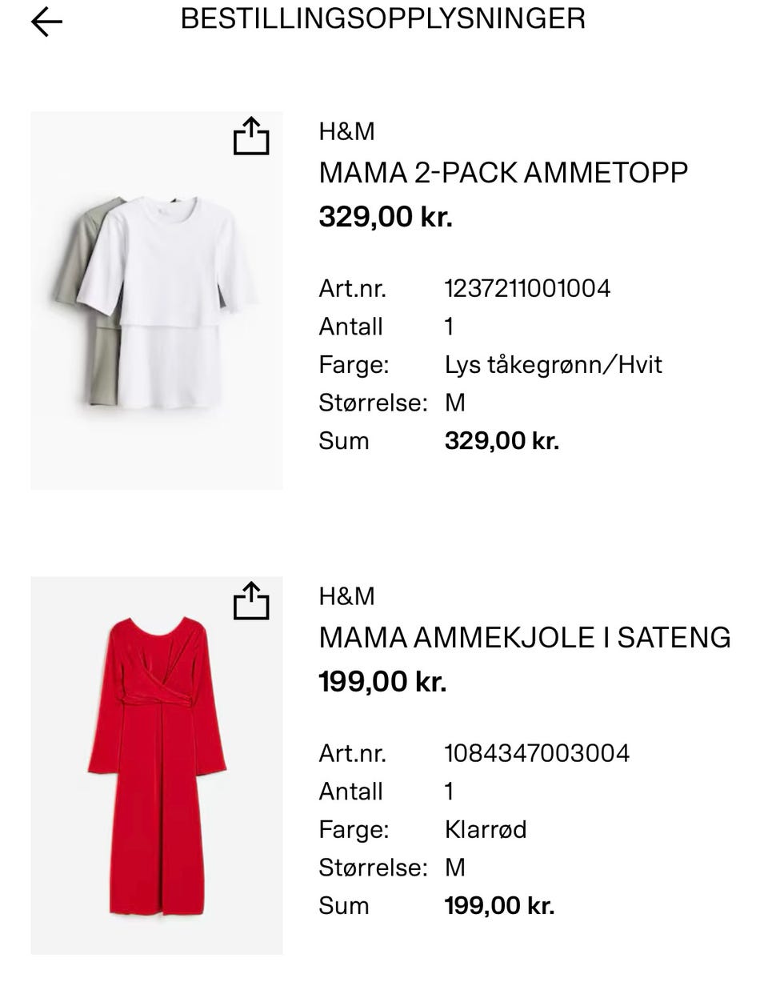The image size is (768, 1002).
Task: Tap the H&M brand above the ammetopp
Action: pos(346,131)
